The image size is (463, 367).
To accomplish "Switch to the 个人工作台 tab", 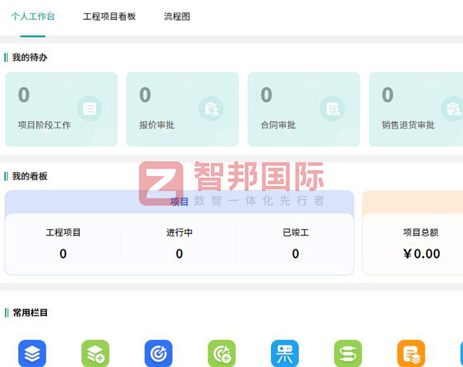I will coord(33,17).
